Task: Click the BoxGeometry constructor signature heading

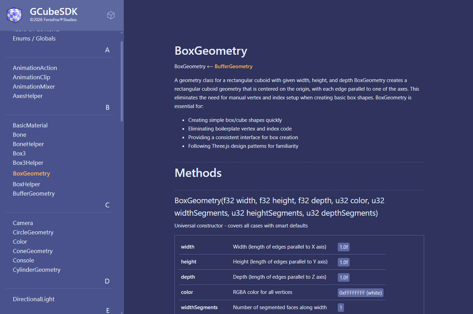Action: [279, 207]
